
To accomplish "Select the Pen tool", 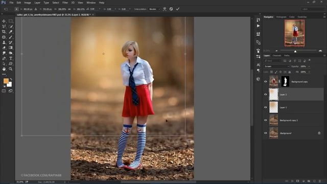I will [x=4, y=58].
